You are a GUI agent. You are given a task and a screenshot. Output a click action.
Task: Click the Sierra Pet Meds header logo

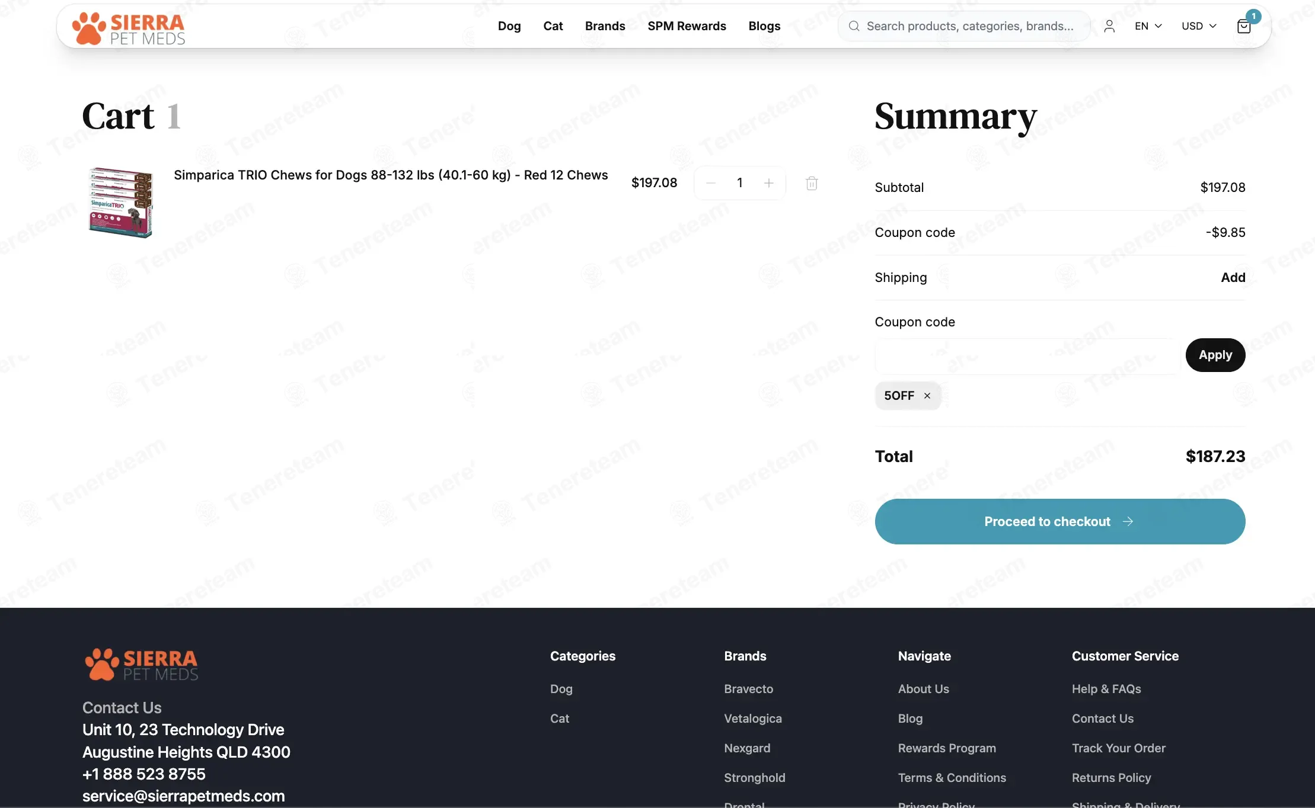(x=128, y=28)
